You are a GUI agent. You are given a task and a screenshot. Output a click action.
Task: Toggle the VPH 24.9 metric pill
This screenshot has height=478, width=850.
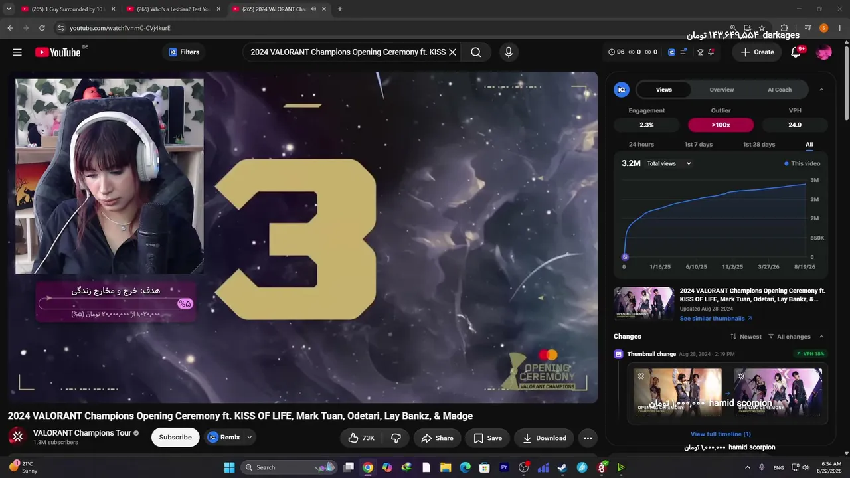795,125
